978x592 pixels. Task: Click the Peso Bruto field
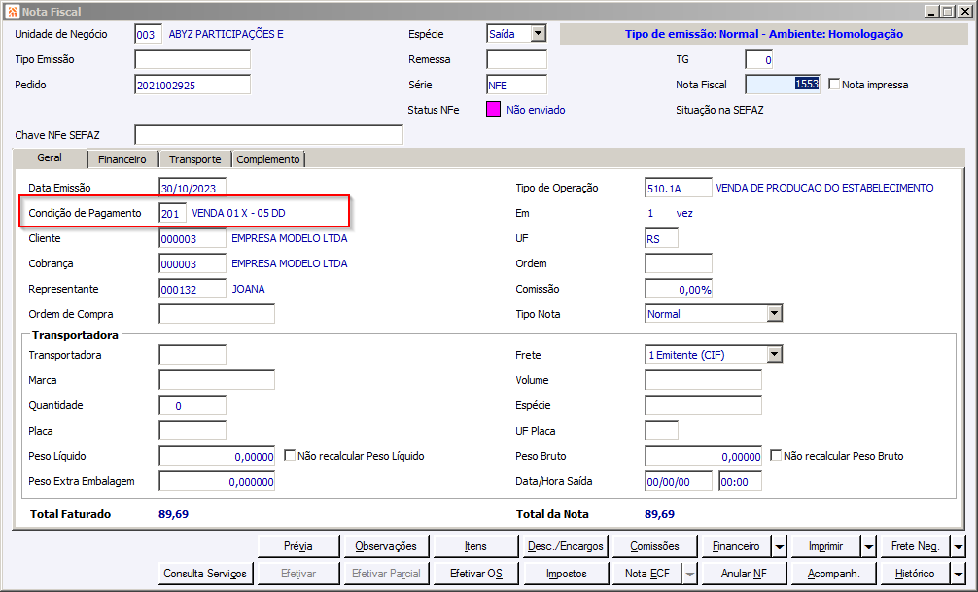[704, 456]
